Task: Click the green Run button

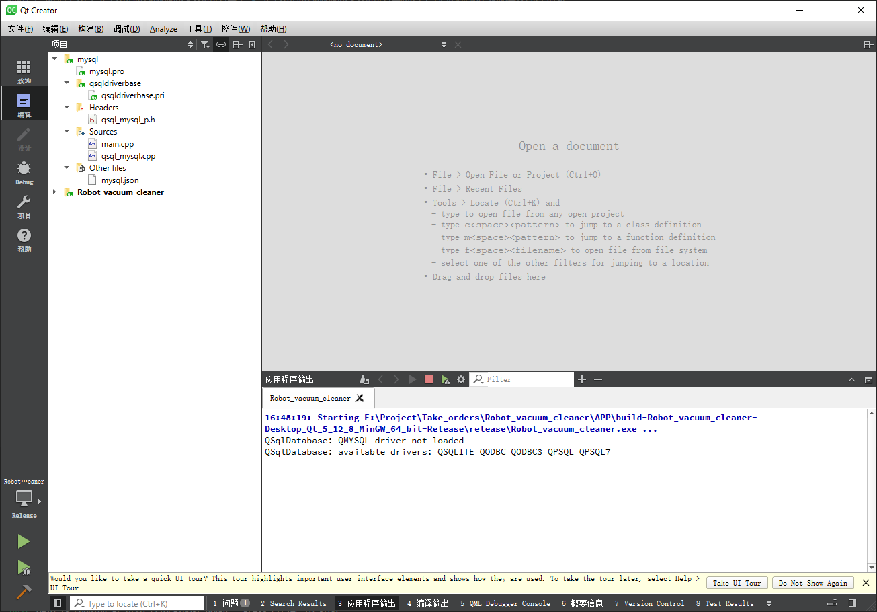Action: (24, 541)
